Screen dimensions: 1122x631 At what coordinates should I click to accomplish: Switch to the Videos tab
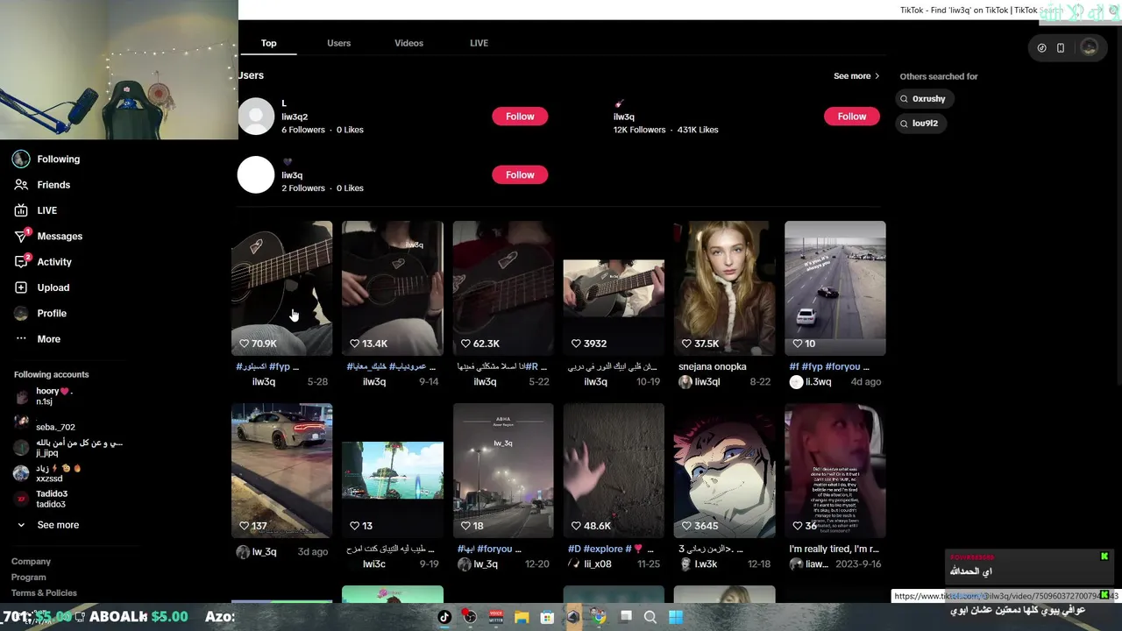tap(408, 43)
